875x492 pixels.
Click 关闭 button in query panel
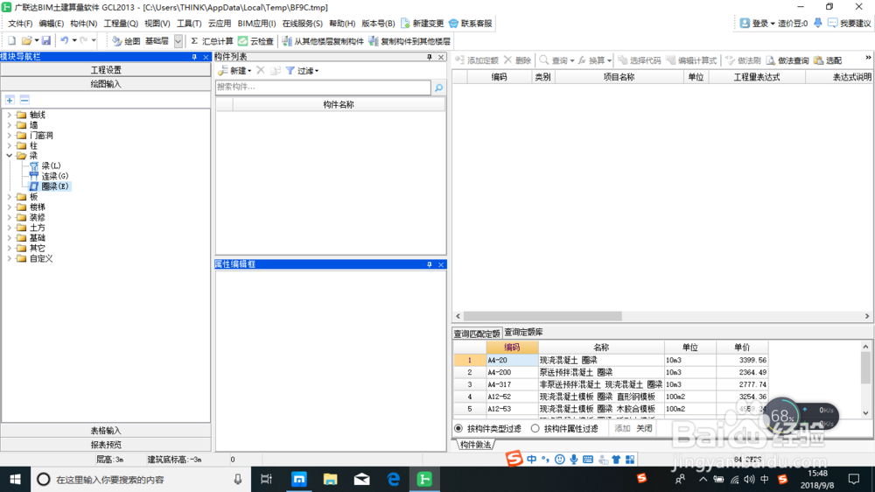[644, 428]
